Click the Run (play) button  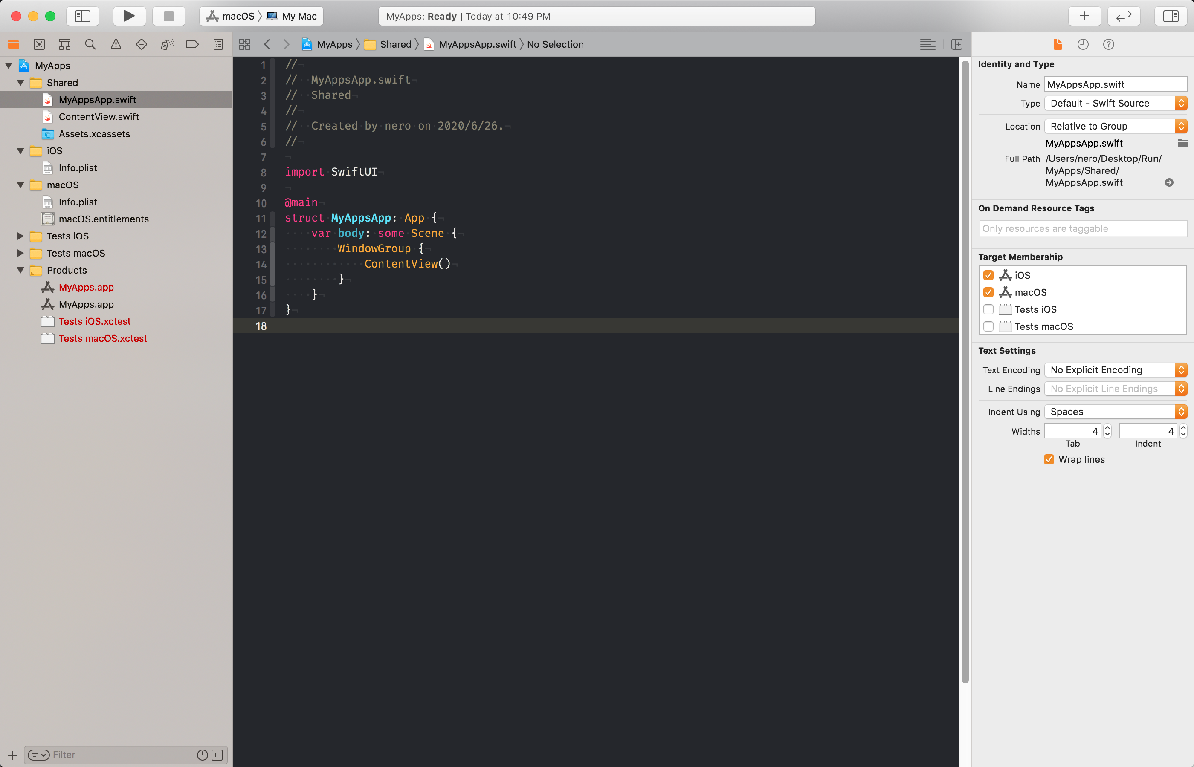(129, 16)
